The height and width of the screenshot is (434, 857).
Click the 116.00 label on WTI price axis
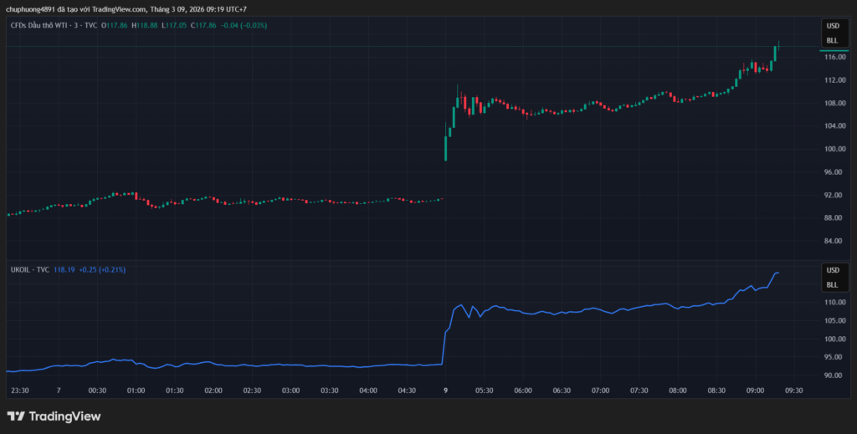click(x=833, y=57)
